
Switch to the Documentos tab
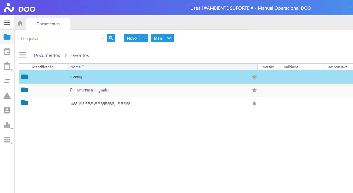point(48,24)
